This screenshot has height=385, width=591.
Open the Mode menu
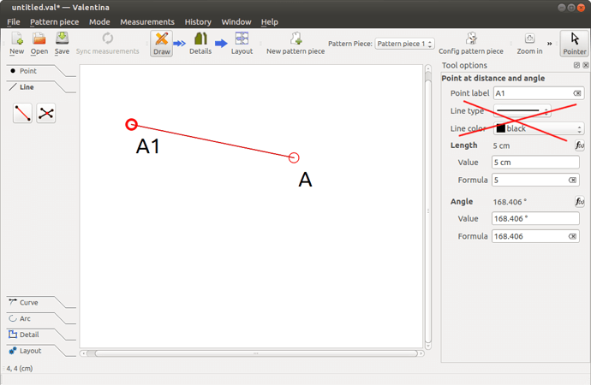coord(99,22)
